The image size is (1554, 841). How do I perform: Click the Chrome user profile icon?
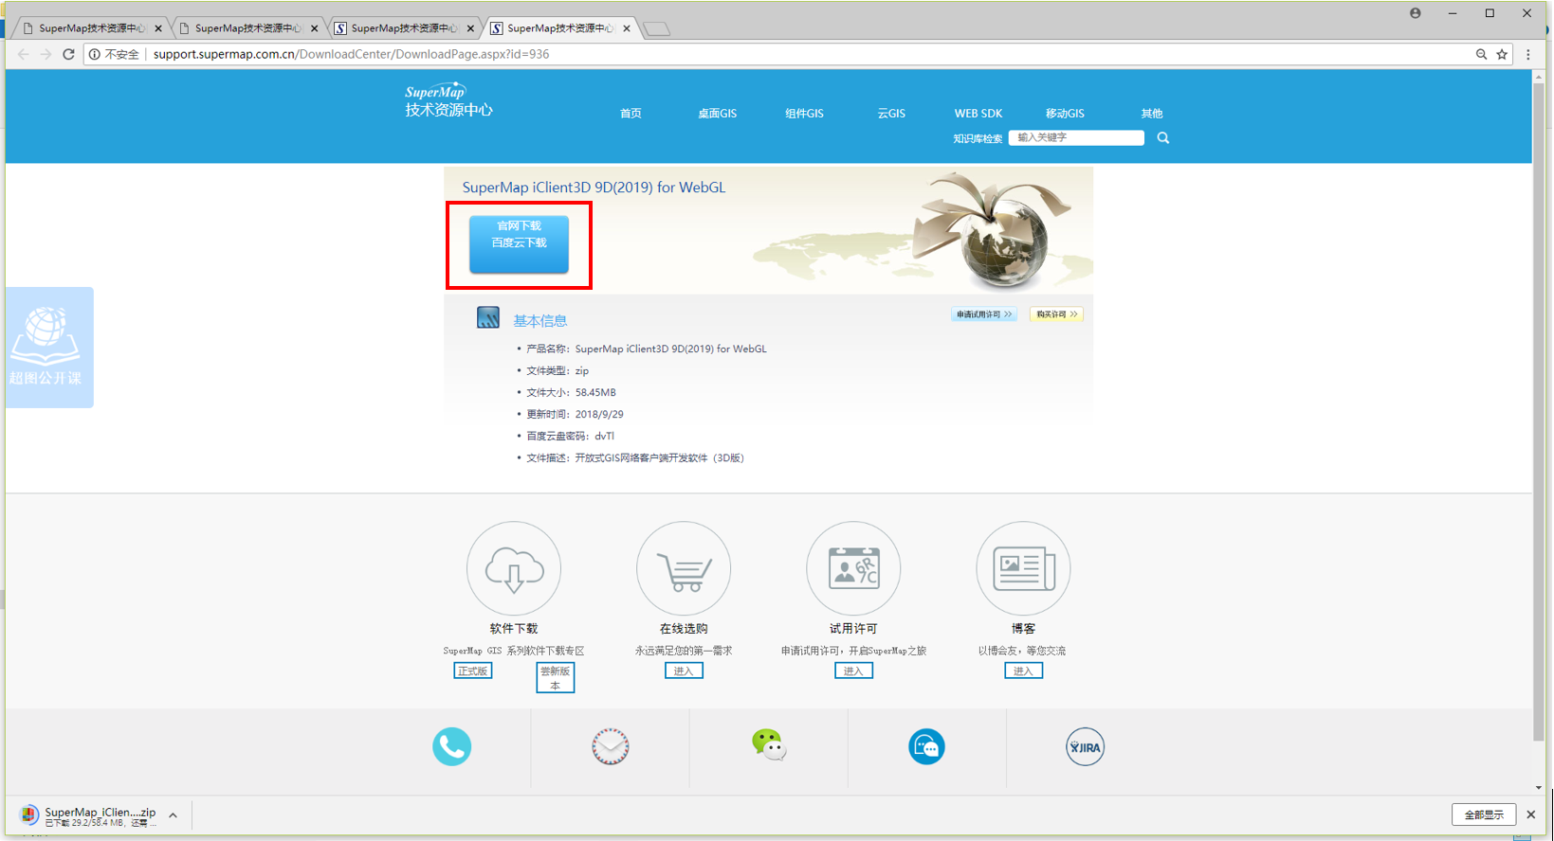(1416, 13)
